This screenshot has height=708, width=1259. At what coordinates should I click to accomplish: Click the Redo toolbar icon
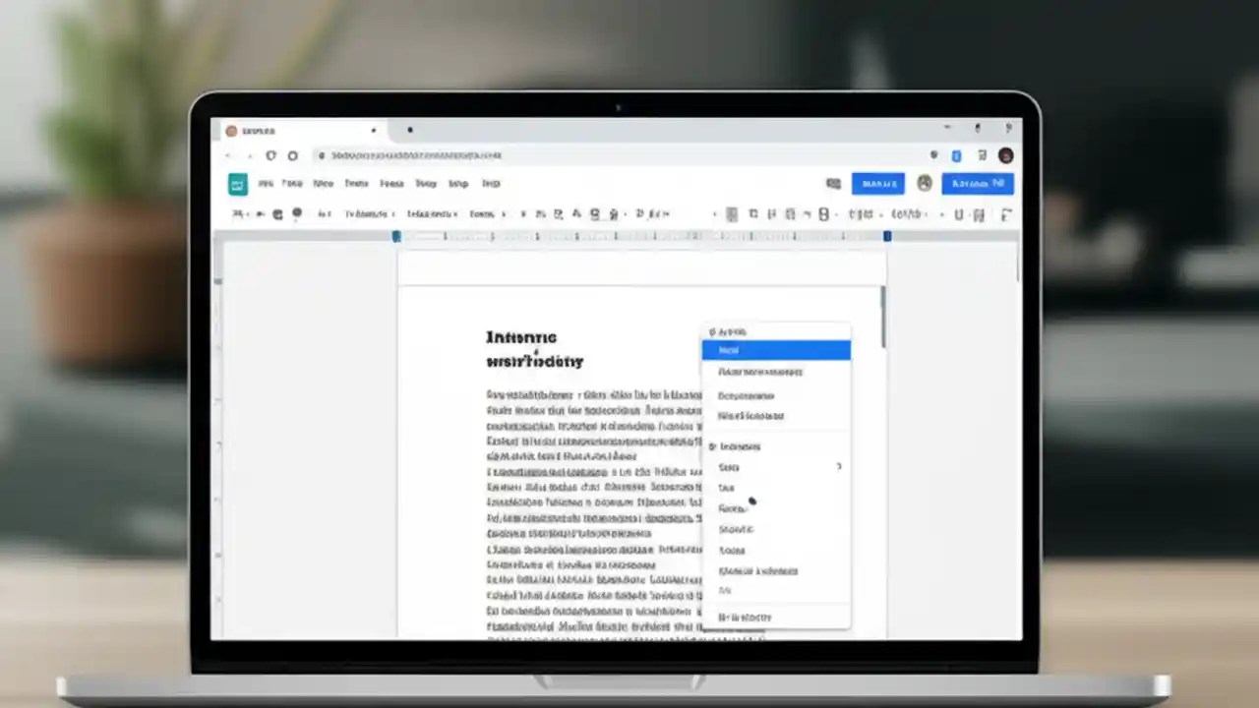tap(261, 213)
